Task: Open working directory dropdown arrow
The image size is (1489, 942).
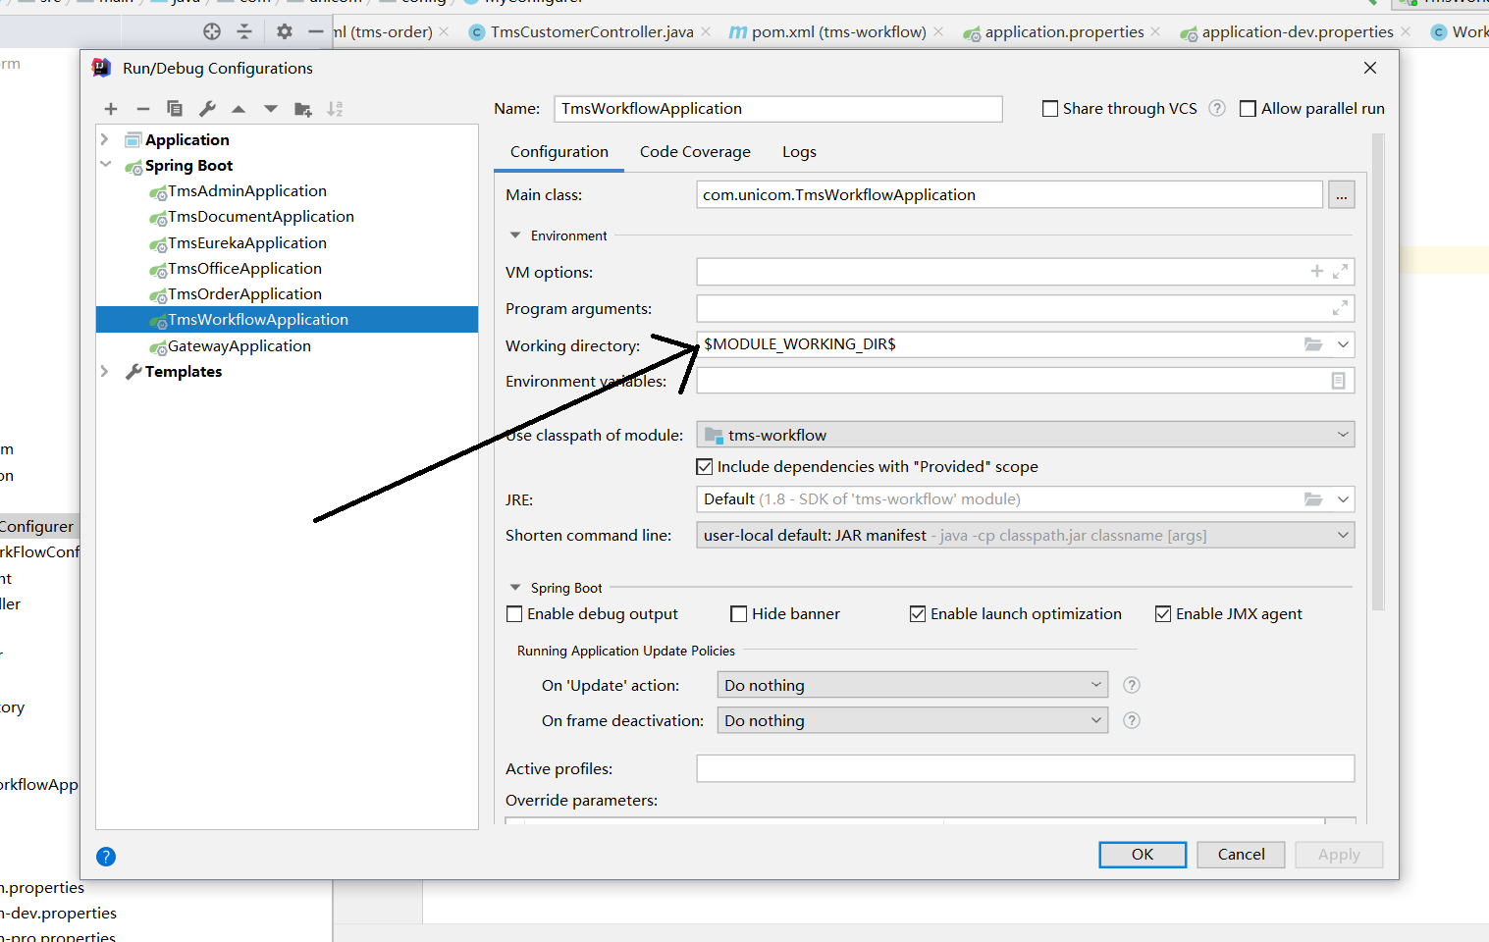Action: coord(1343,344)
